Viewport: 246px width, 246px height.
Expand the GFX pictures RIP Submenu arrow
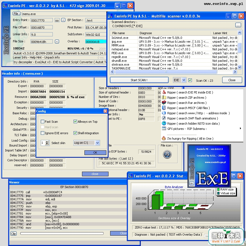pyautogui.click(x=240, y=128)
